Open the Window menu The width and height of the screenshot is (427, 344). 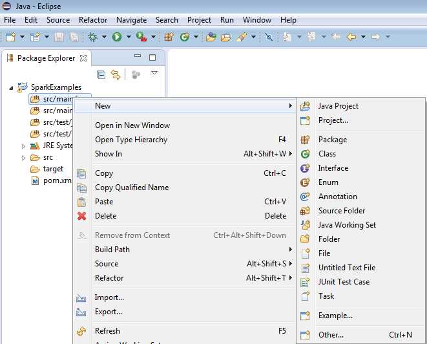click(257, 20)
